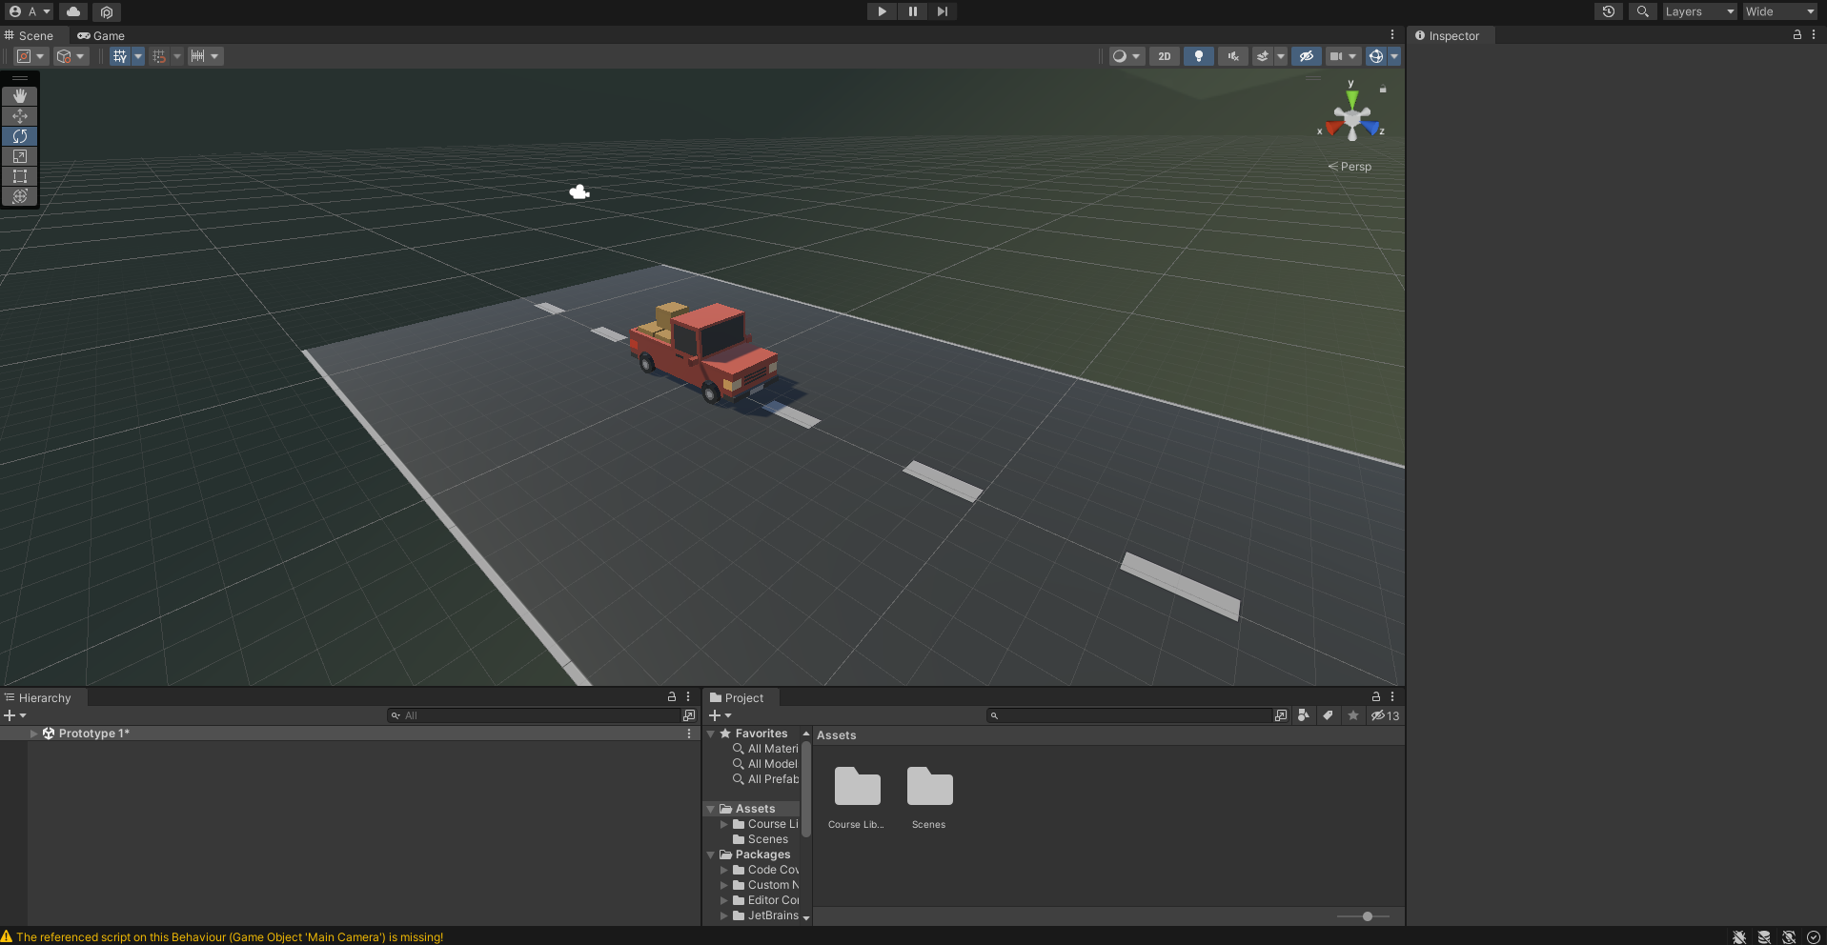Viewport: 1827px width, 945px height.
Task: Switch to the Game tab
Action: [x=101, y=36]
